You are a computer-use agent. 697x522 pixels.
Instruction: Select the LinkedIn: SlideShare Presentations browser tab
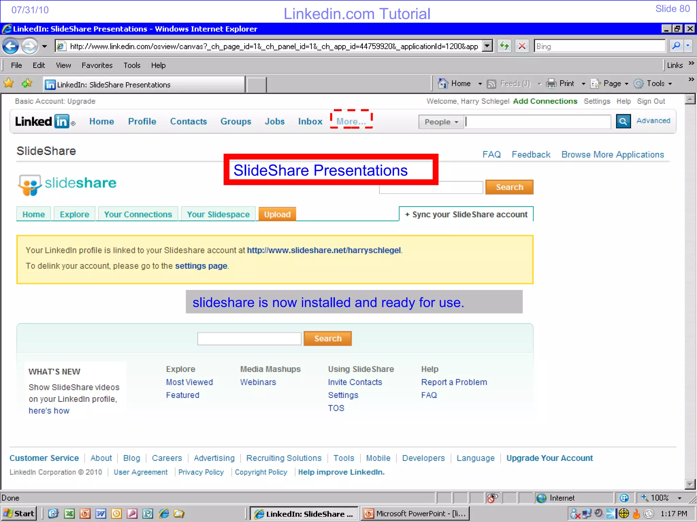point(144,85)
